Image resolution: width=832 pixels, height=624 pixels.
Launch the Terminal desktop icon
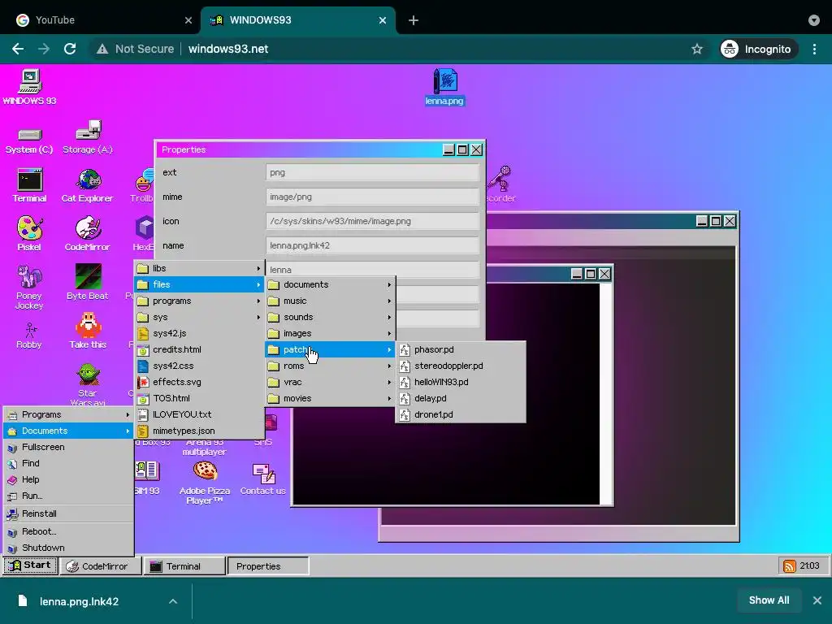(30, 186)
